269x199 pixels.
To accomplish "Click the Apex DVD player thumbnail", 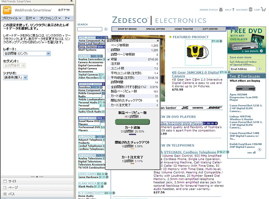I will [x=245, y=88].
